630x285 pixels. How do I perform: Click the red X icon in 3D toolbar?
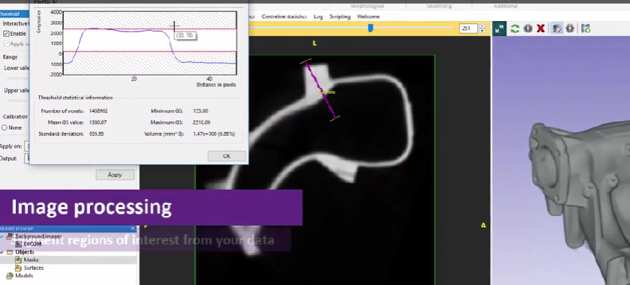[x=541, y=28]
